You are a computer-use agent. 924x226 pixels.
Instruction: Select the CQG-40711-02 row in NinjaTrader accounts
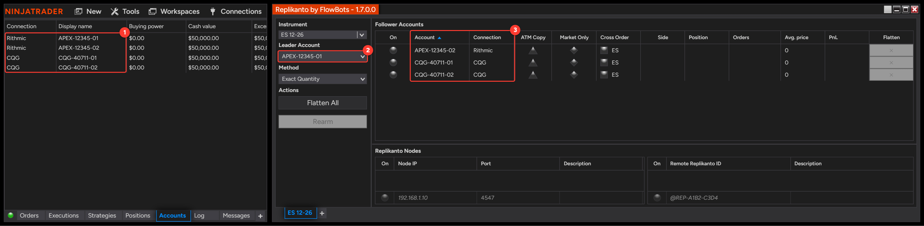(135, 67)
